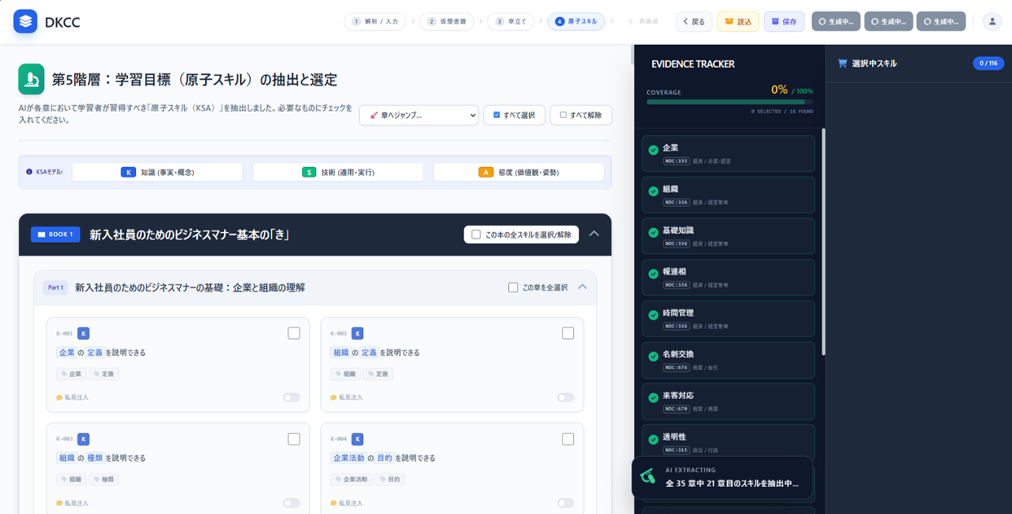The width and height of the screenshot is (1012, 514).
Task: Click the green check icon for 組織 evidence
Action: [653, 191]
